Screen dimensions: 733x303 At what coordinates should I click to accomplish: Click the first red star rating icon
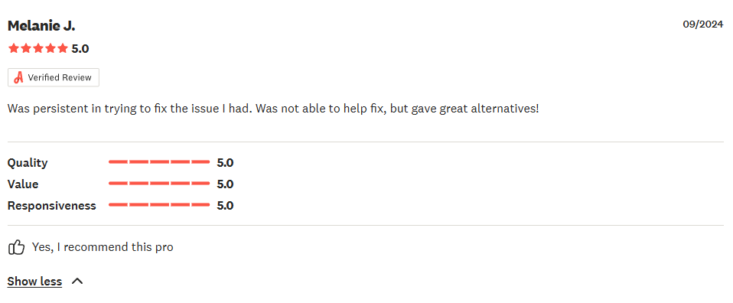(13, 48)
